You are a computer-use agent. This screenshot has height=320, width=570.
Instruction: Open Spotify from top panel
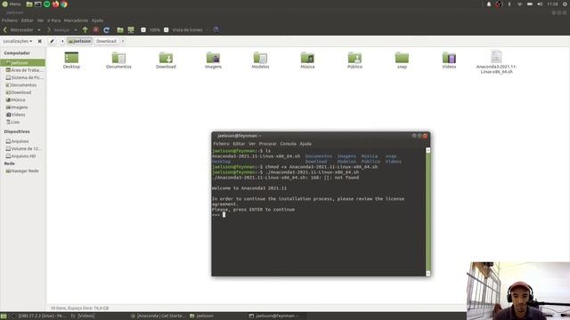tap(47, 4)
